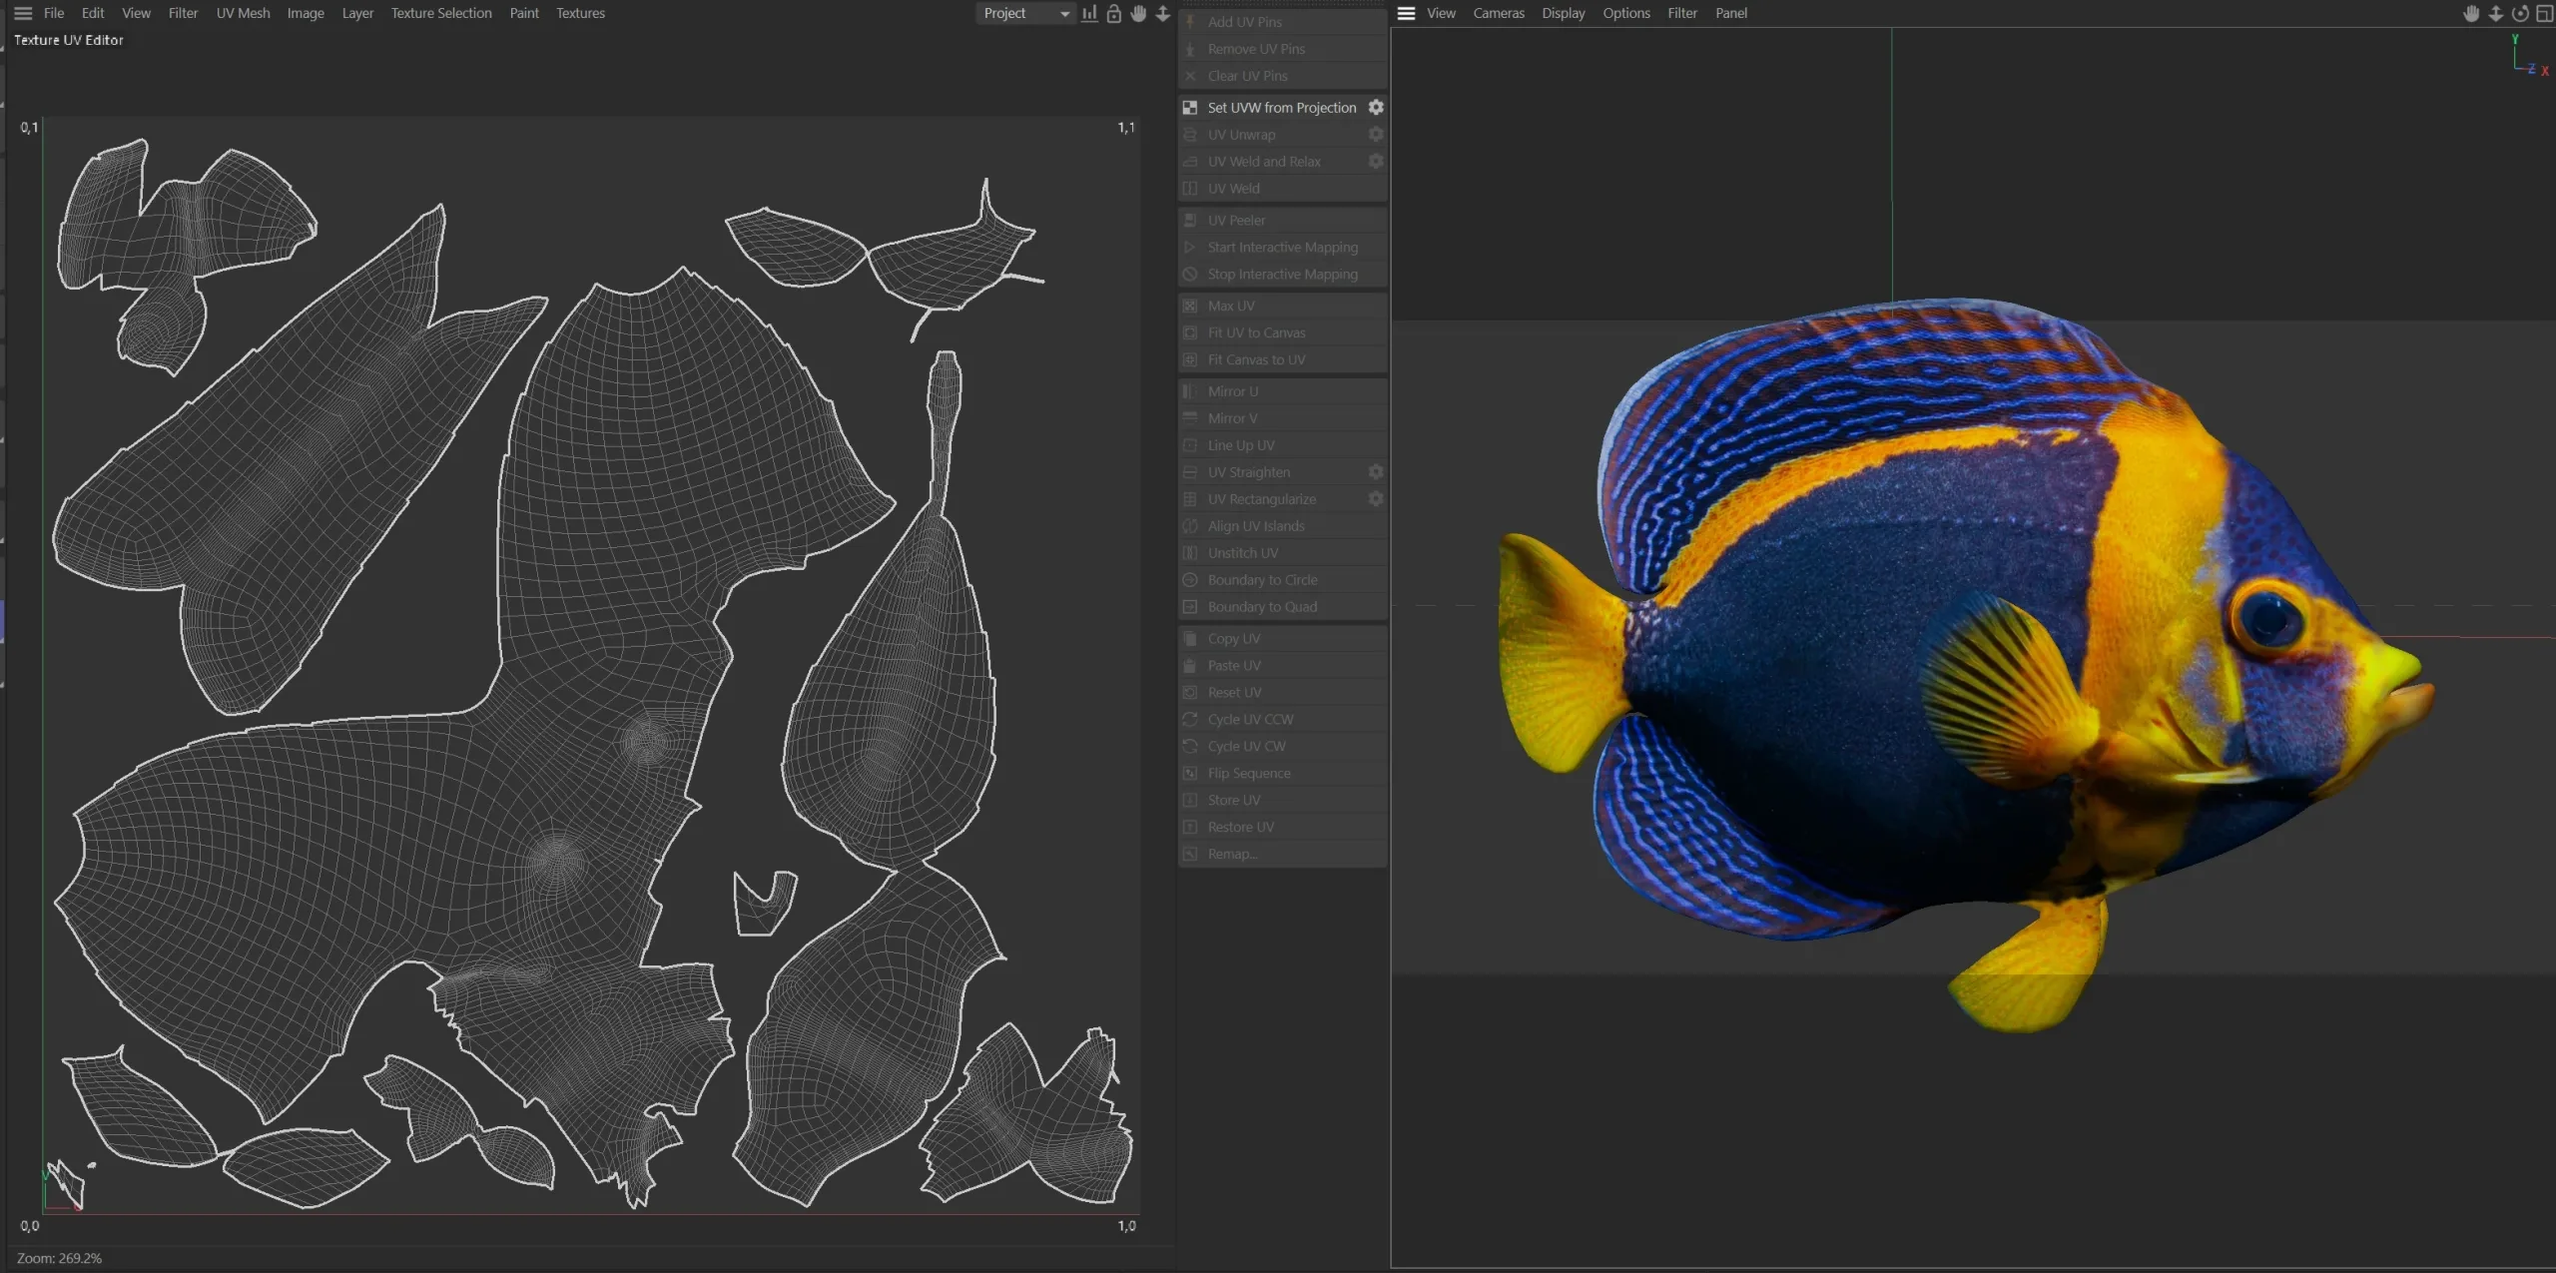
Task: Open the Display menu in the viewport
Action: point(1563,13)
